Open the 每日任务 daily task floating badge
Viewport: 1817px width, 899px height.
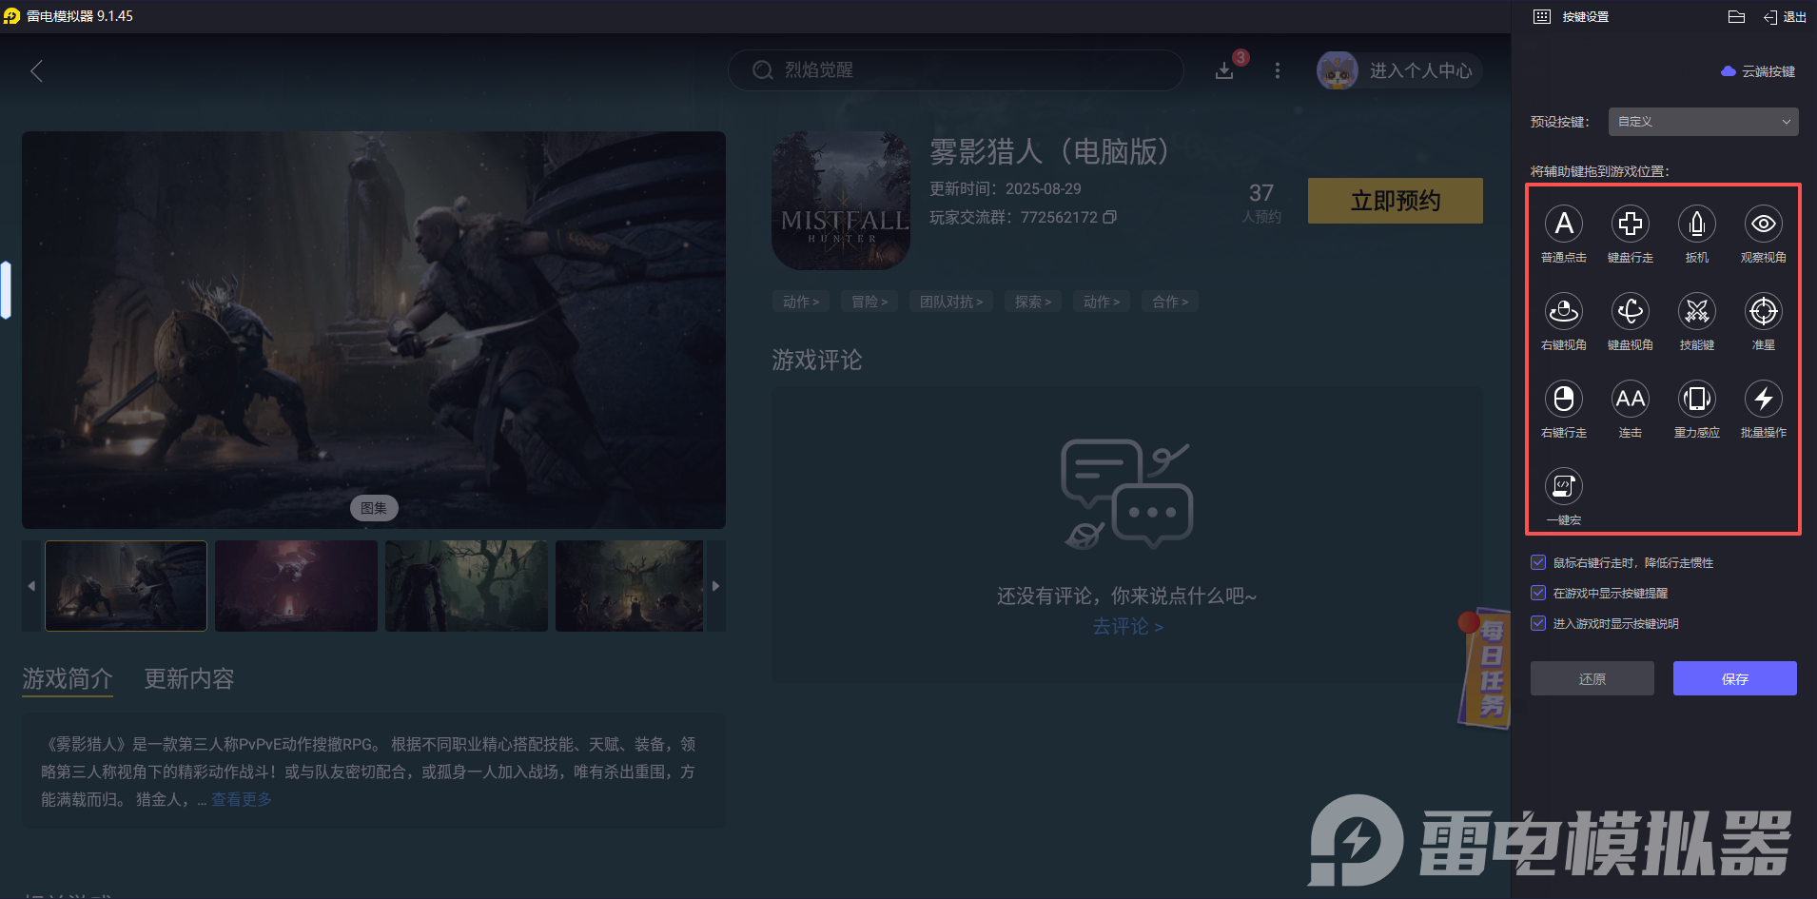point(1485,669)
